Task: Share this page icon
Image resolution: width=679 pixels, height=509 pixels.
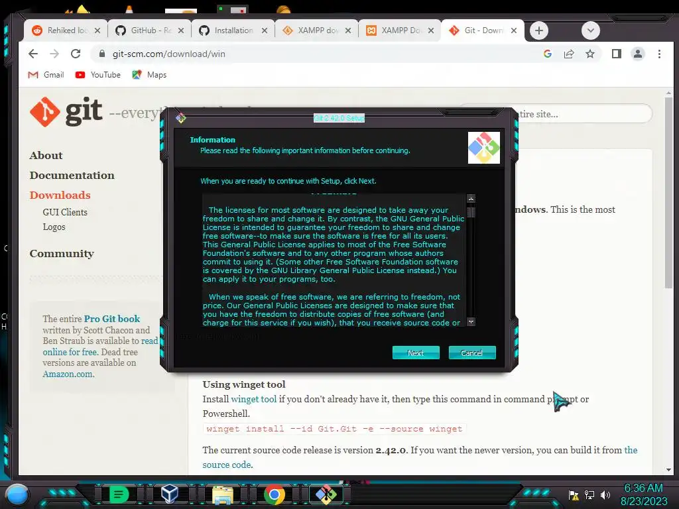Action: pyautogui.click(x=568, y=54)
